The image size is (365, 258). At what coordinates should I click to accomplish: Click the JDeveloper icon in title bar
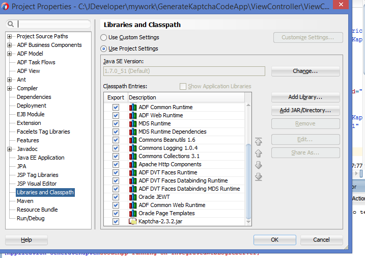click(5, 7)
